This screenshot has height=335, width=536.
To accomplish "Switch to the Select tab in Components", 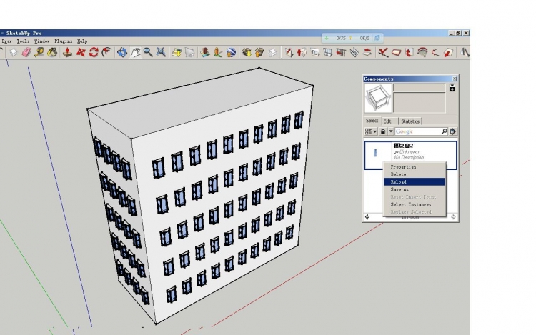I will click(372, 121).
